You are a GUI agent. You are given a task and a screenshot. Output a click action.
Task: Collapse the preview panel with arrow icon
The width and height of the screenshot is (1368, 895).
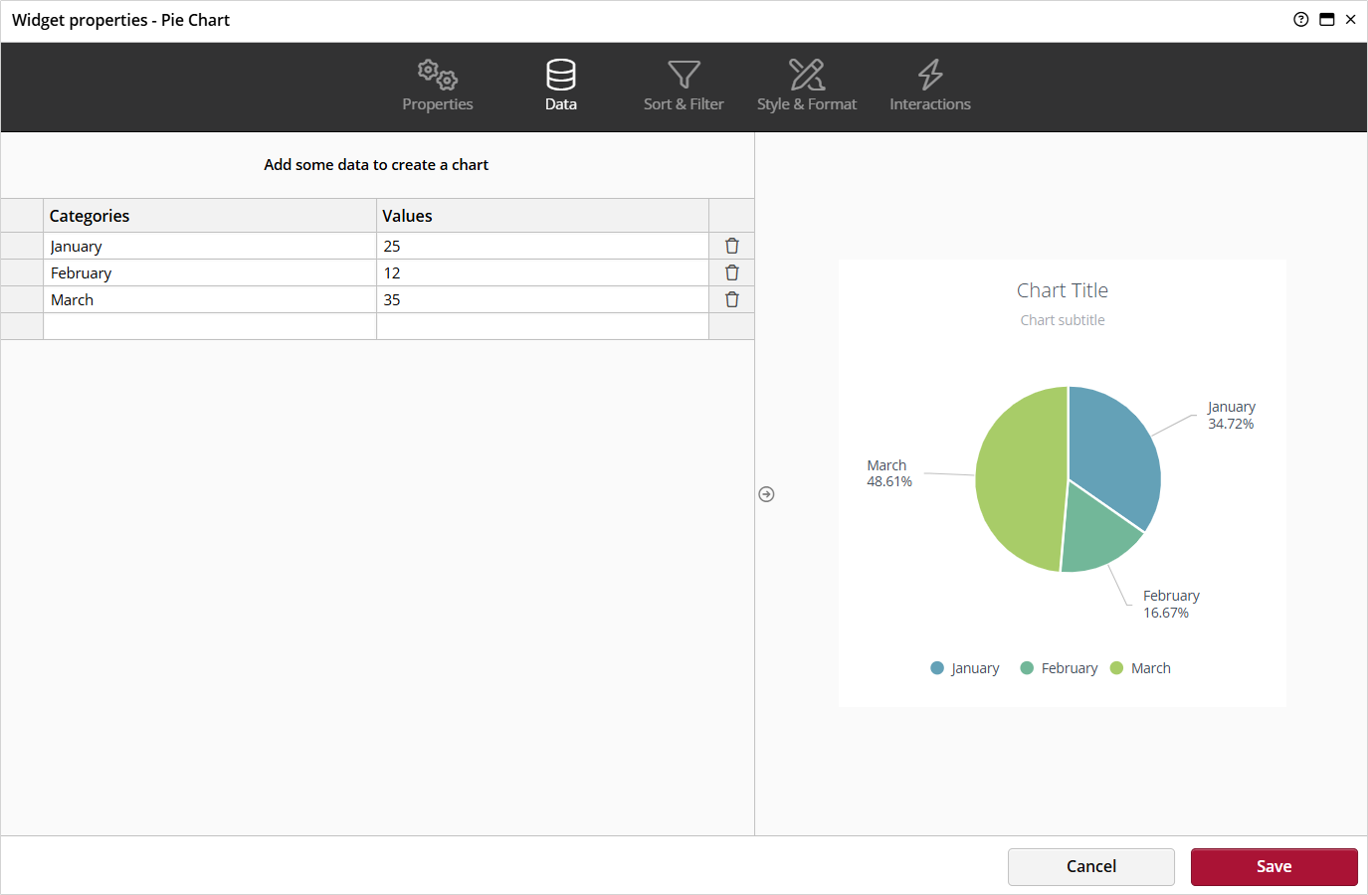pos(766,494)
